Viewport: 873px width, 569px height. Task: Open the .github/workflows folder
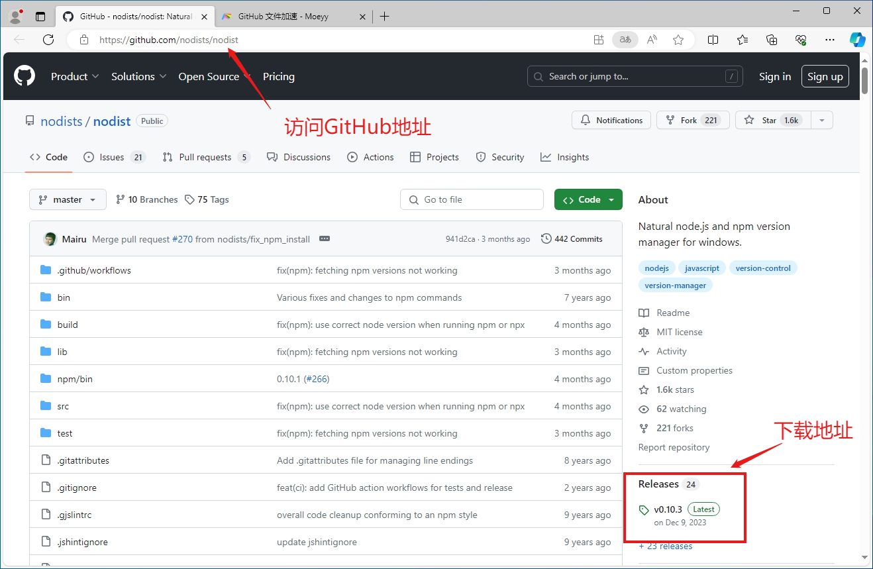pos(94,270)
